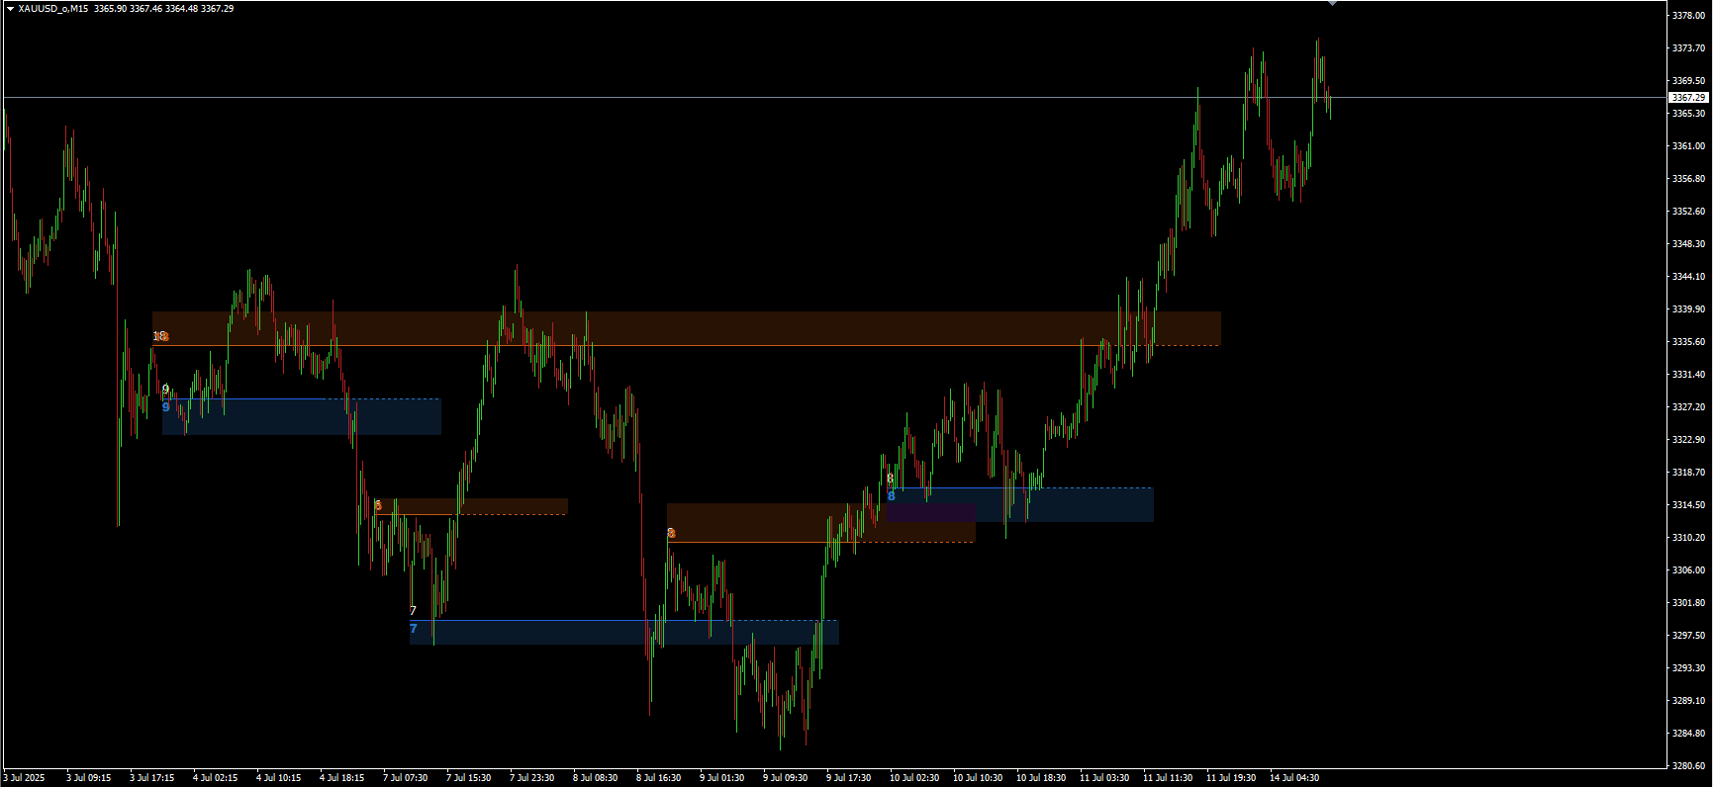This screenshot has height=787, width=1713.
Task: Click the white 7 label above the blue zone
Action: 414,611
